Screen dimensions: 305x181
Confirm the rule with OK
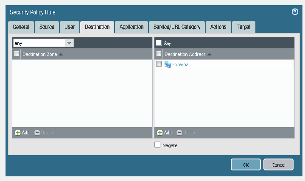246,164
